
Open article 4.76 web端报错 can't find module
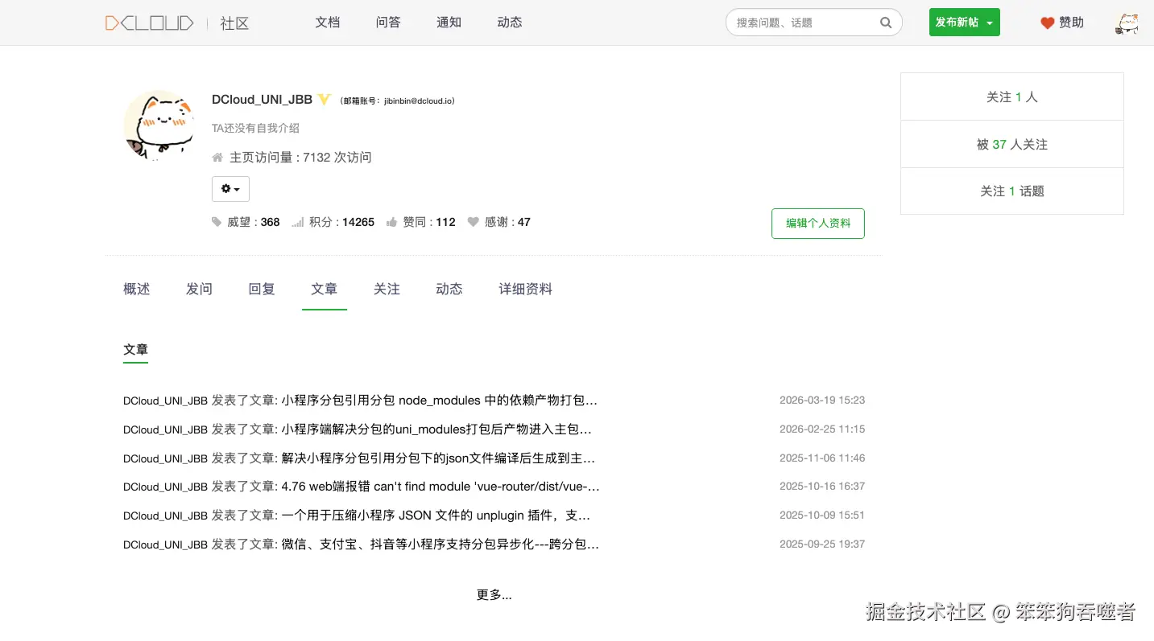pyautogui.click(x=441, y=487)
